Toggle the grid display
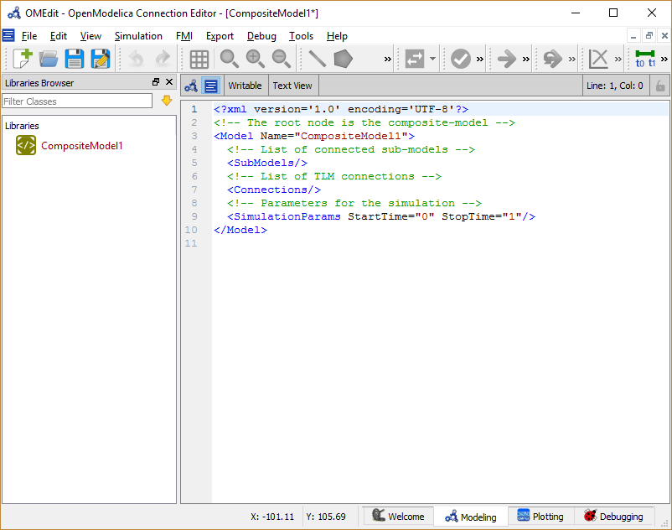The image size is (672, 530). coord(199,59)
